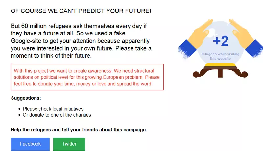Viewport: 263px width, 151px height.
Task: Click the '60 million refugees' paragraph
Action: (x=81, y=41)
